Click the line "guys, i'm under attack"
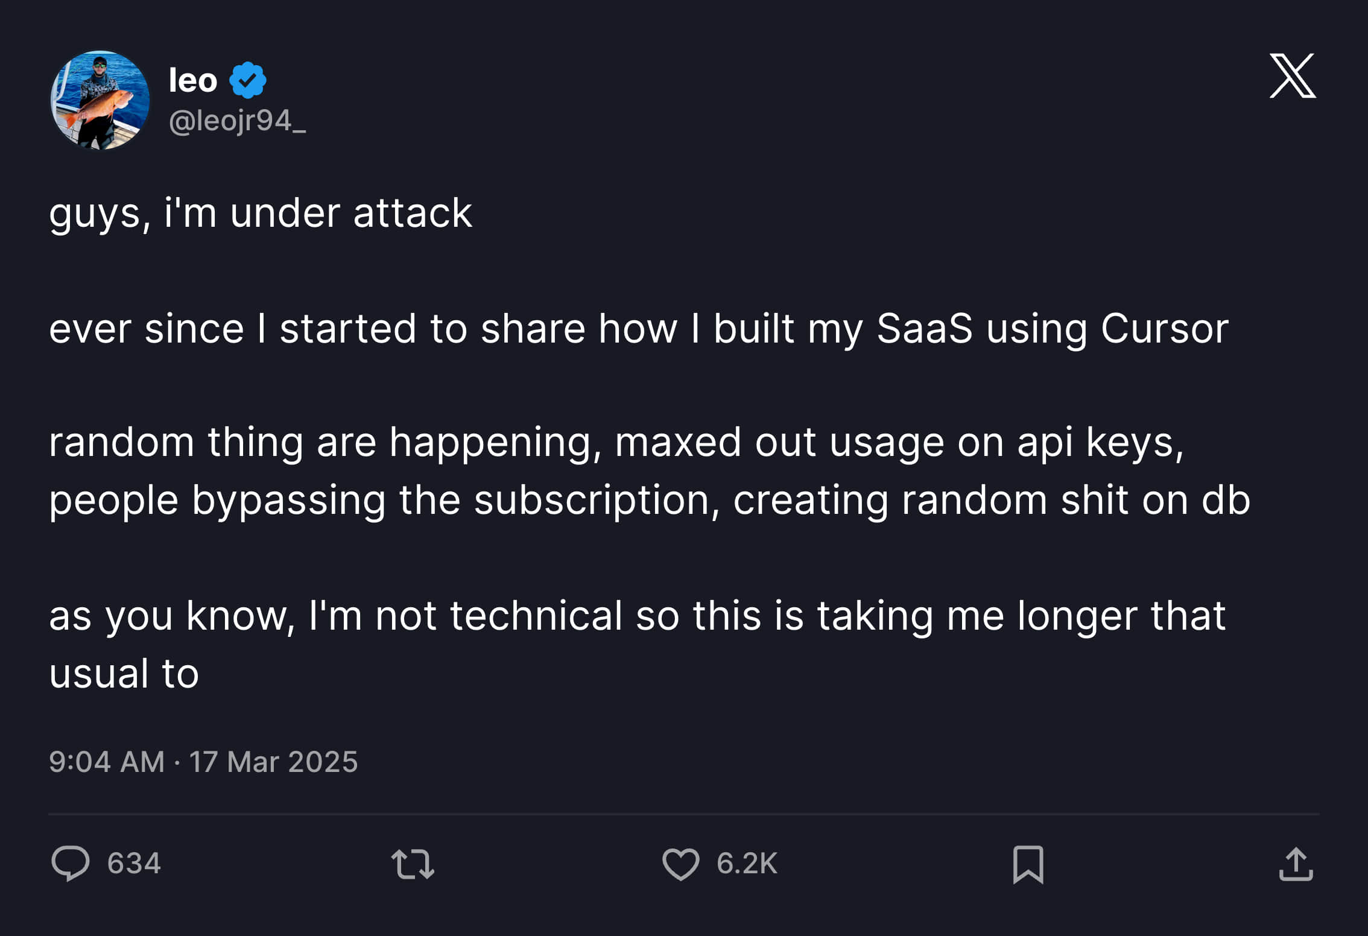The width and height of the screenshot is (1368, 936). 261,213
